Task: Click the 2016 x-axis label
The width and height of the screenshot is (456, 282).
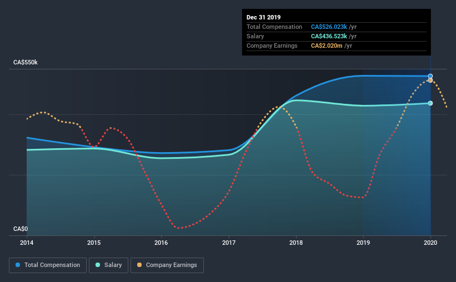Action: click(x=161, y=243)
